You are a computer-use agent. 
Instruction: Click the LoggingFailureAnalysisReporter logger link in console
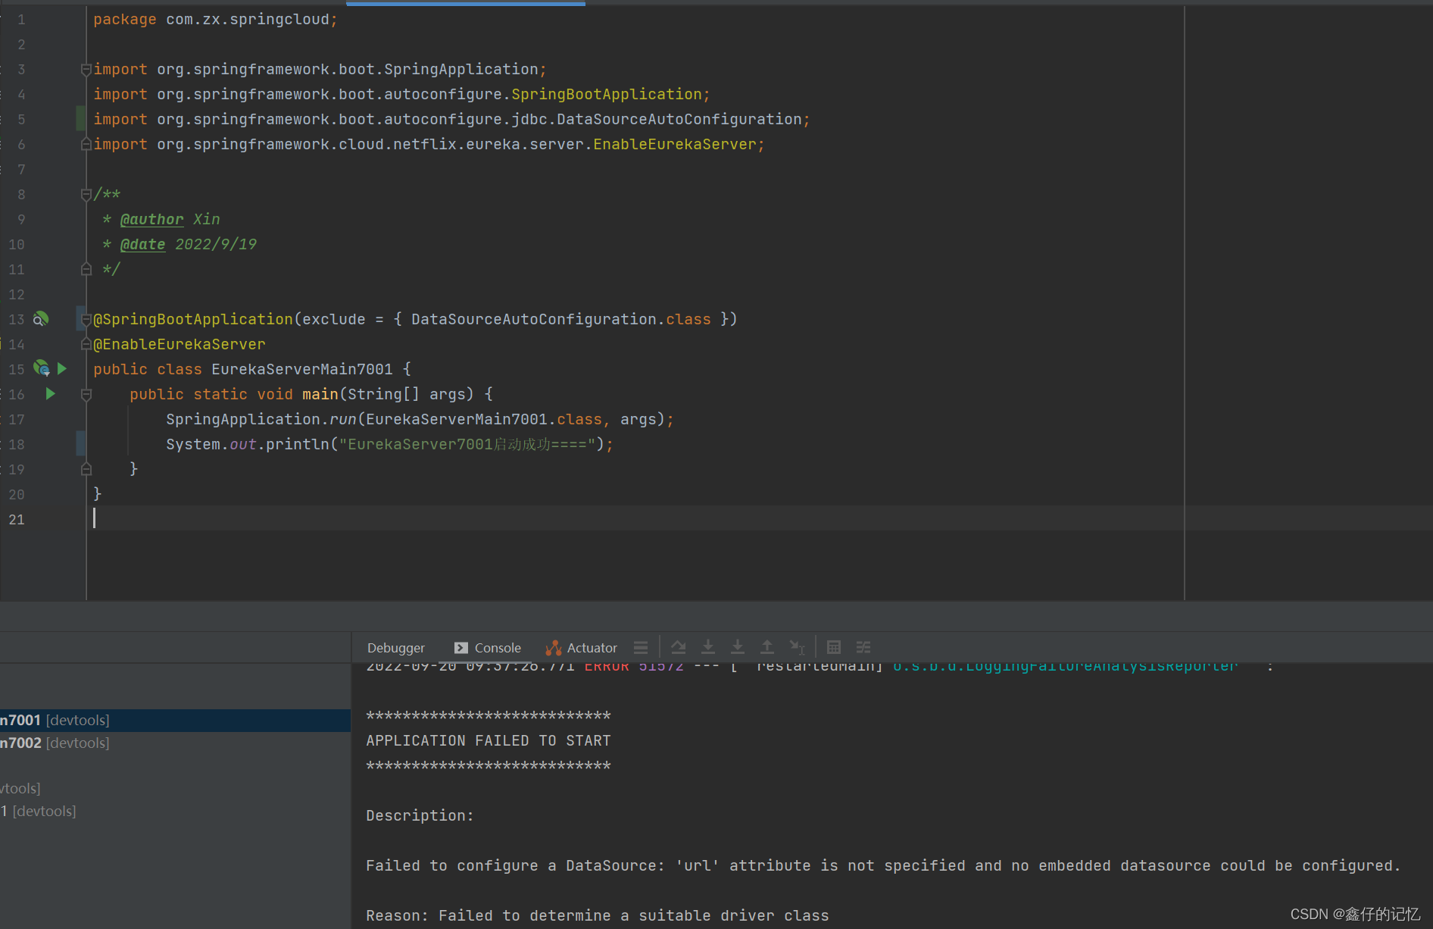(1066, 666)
